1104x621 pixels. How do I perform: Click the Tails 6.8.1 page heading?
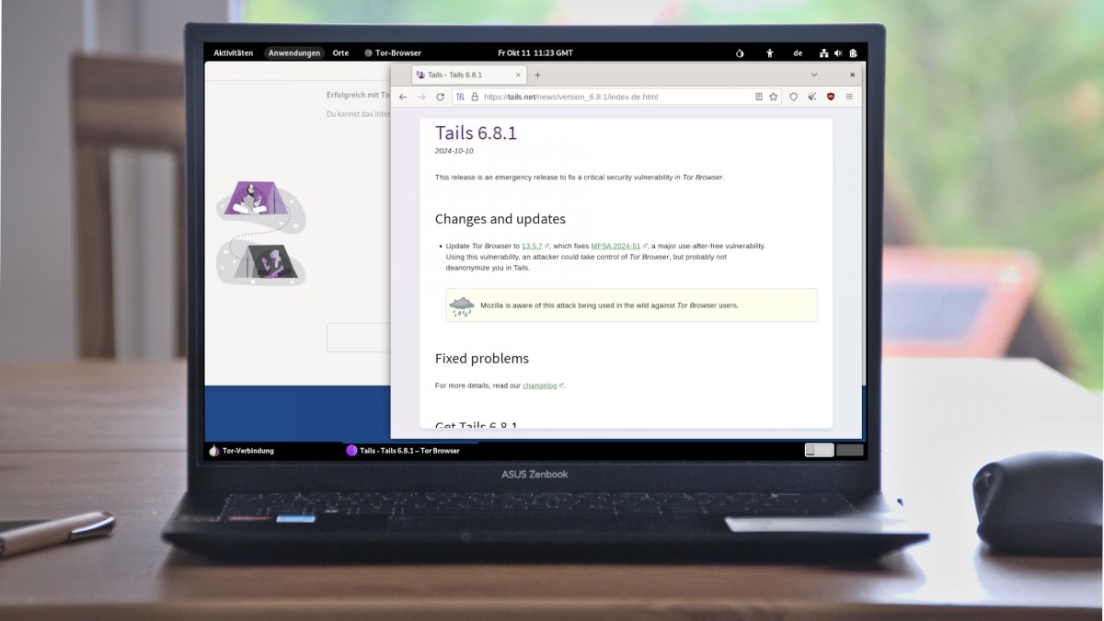(x=476, y=133)
